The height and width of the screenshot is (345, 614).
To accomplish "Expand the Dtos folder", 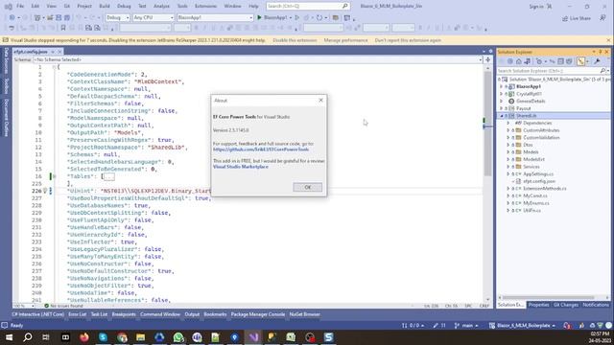I will tap(508, 145).
